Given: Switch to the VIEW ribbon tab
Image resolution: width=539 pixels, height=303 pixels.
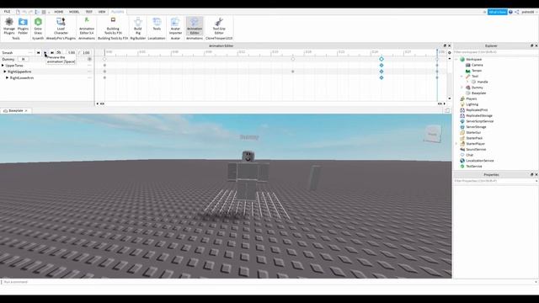Looking at the screenshot, I should [102, 12].
